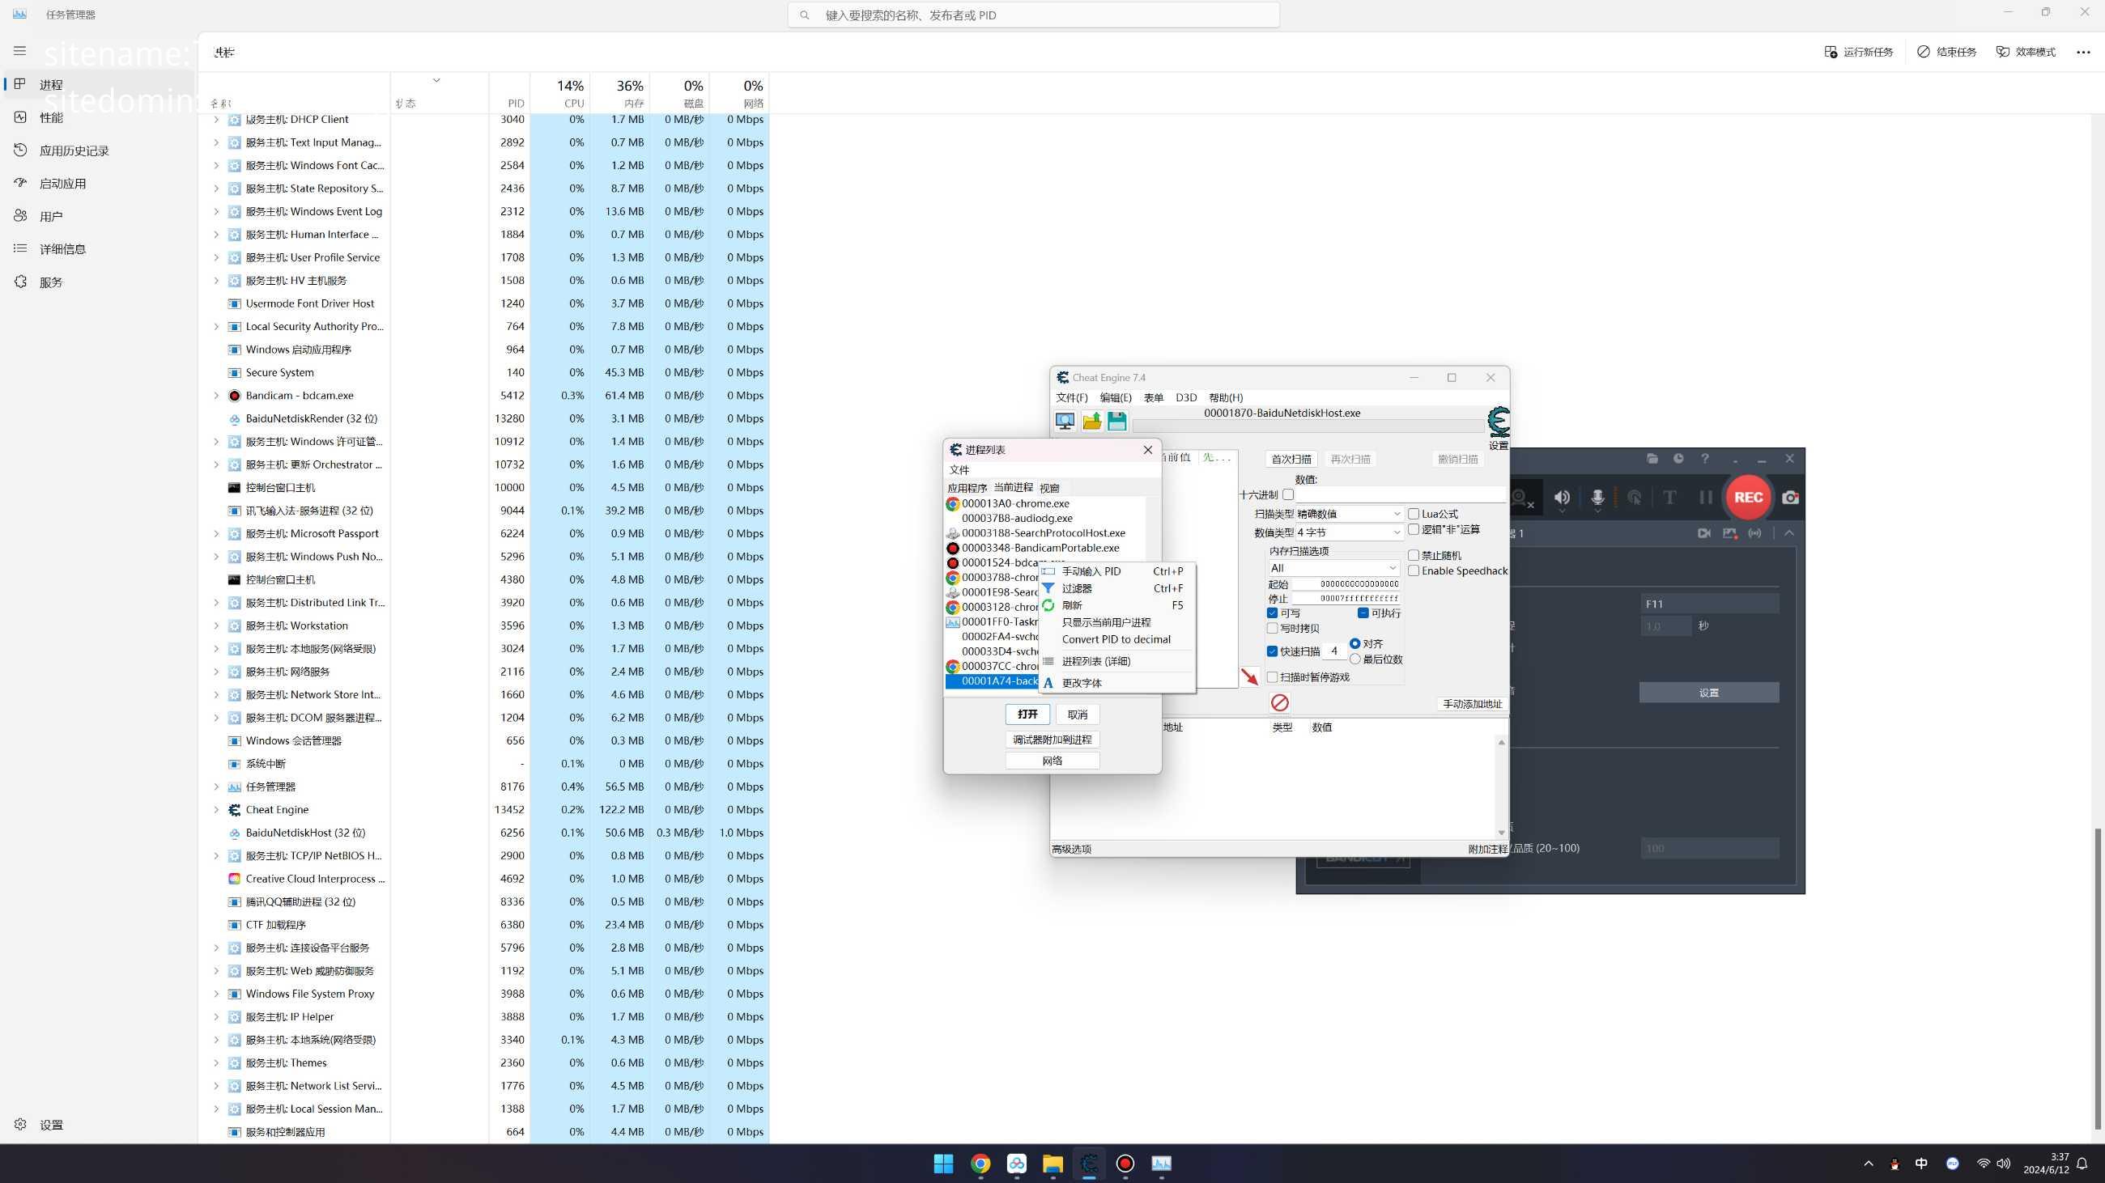Click 调试器附加到进程 button
2105x1183 pixels.
point(1052,740)
